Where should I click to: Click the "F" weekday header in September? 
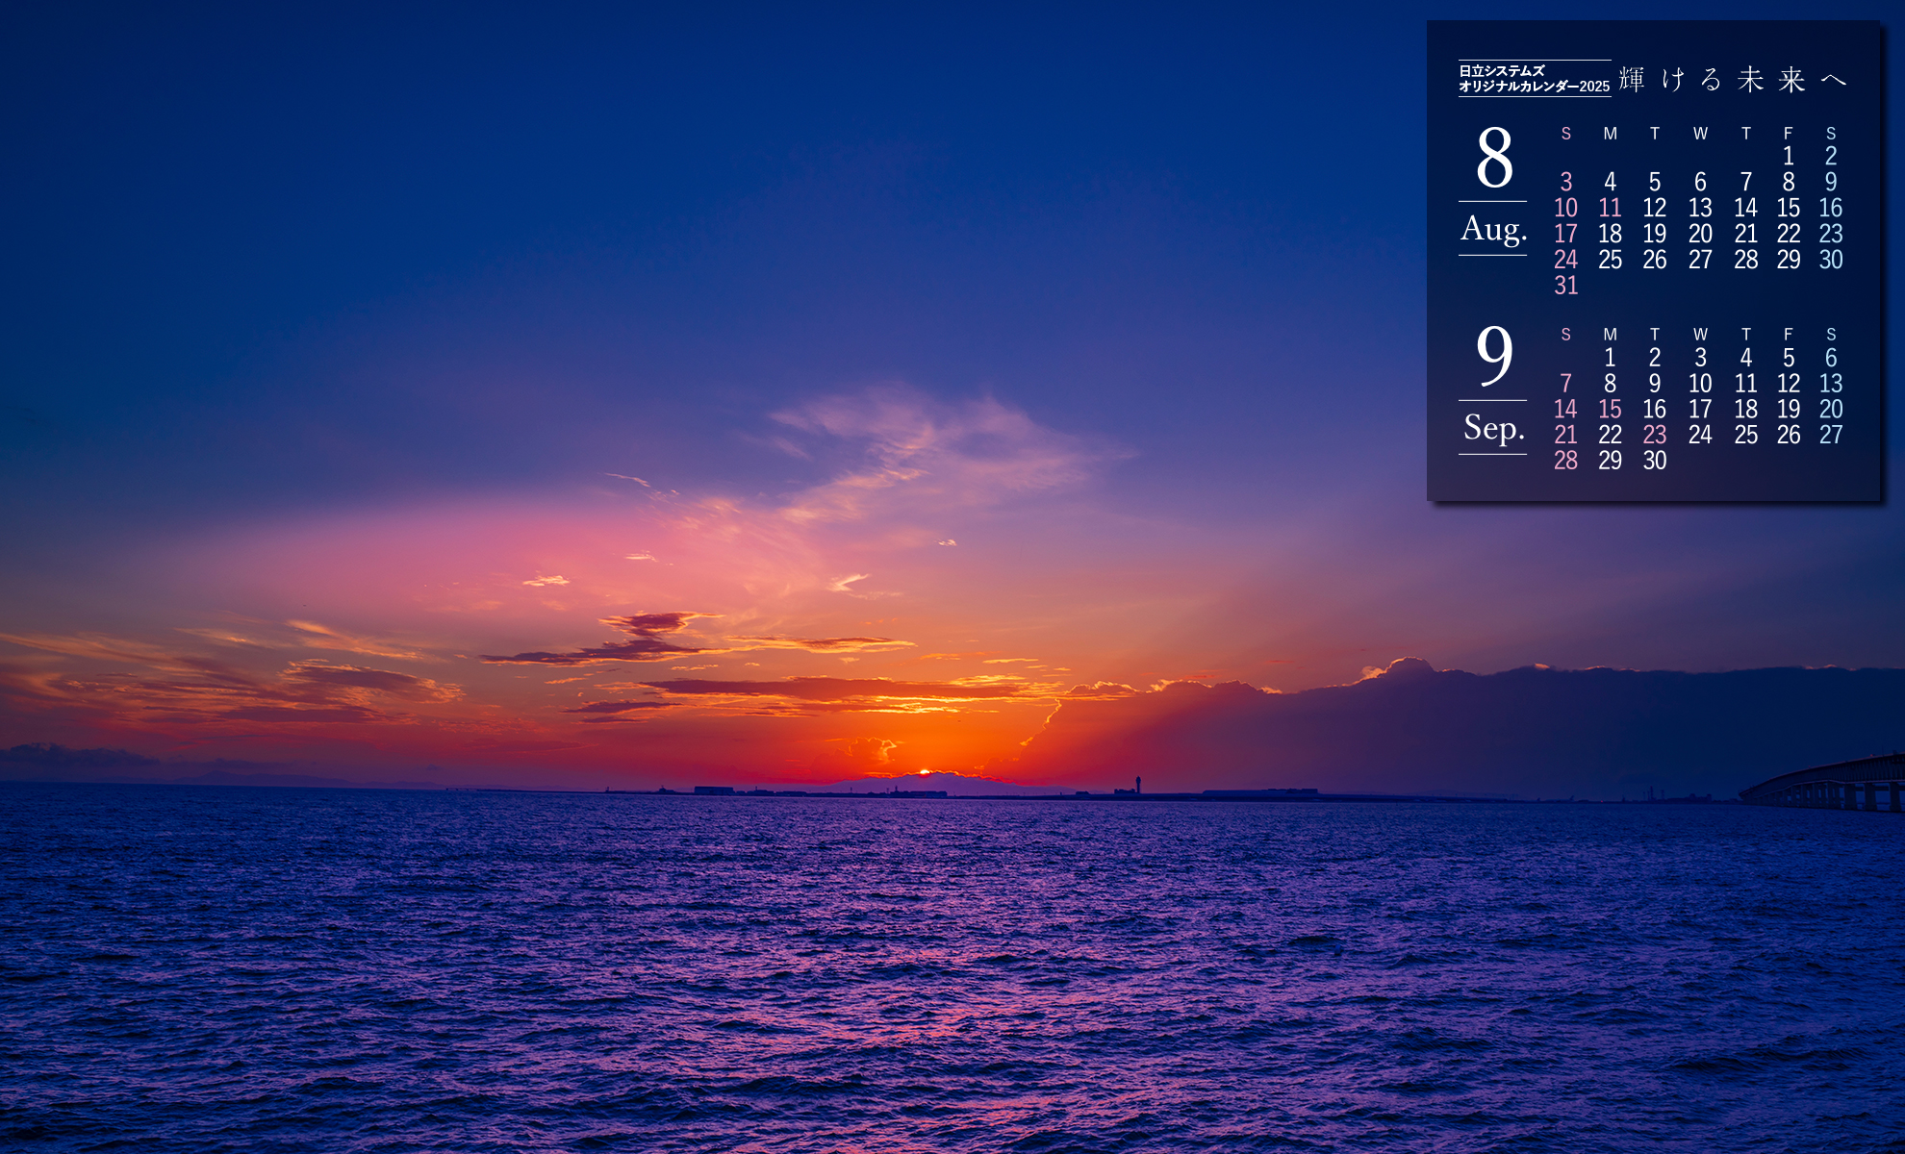1788,335
